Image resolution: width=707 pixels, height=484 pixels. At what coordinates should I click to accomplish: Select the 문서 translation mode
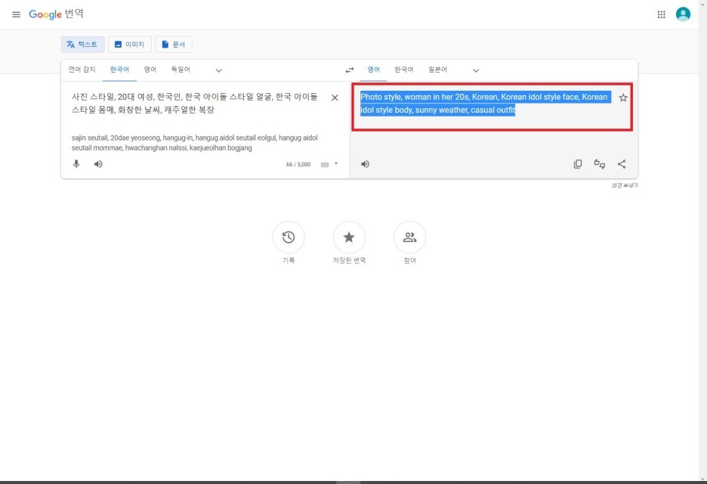(174, 45)
